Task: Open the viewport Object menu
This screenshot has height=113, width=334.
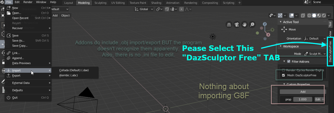Action: [x=65, y=15]
